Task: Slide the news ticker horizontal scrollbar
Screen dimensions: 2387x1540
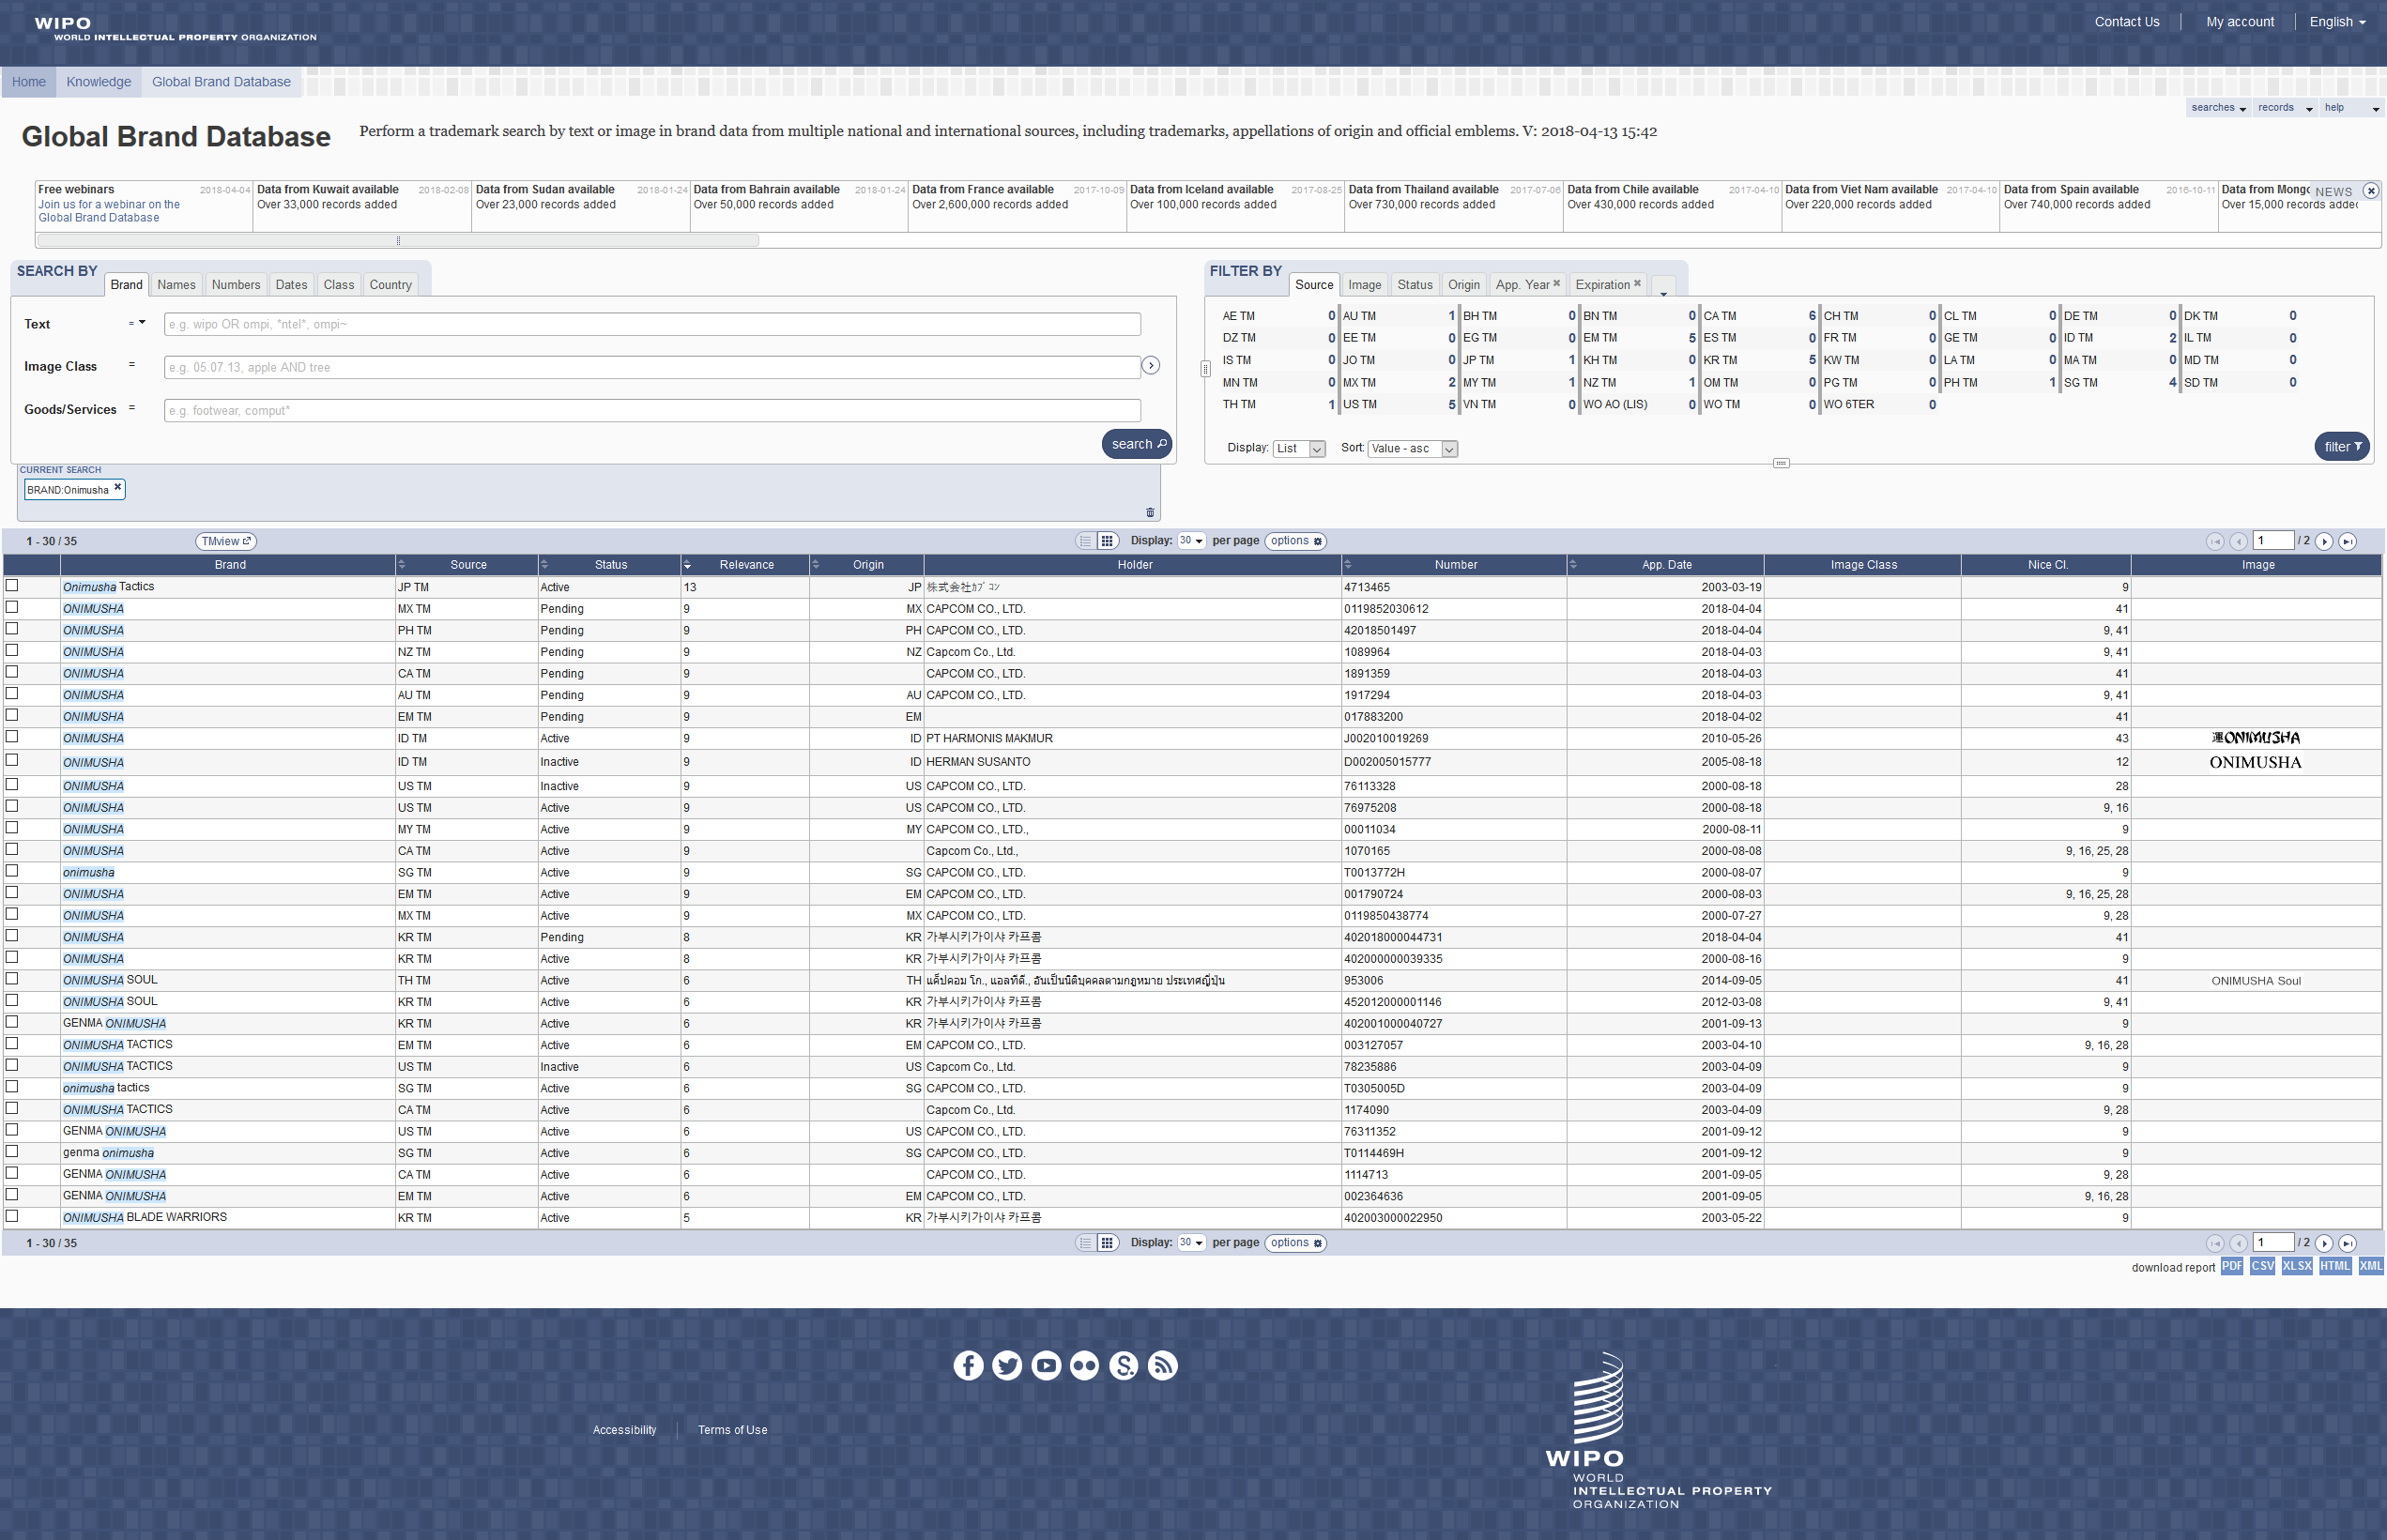Action: [x=397, y=240]
